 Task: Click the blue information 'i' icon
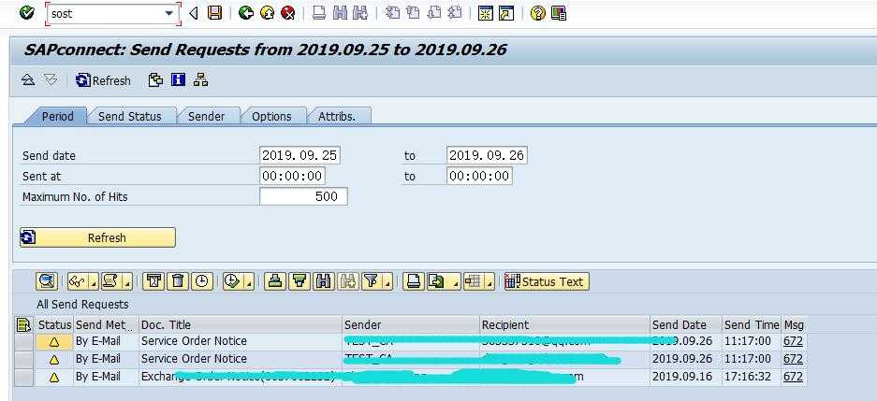179,79
